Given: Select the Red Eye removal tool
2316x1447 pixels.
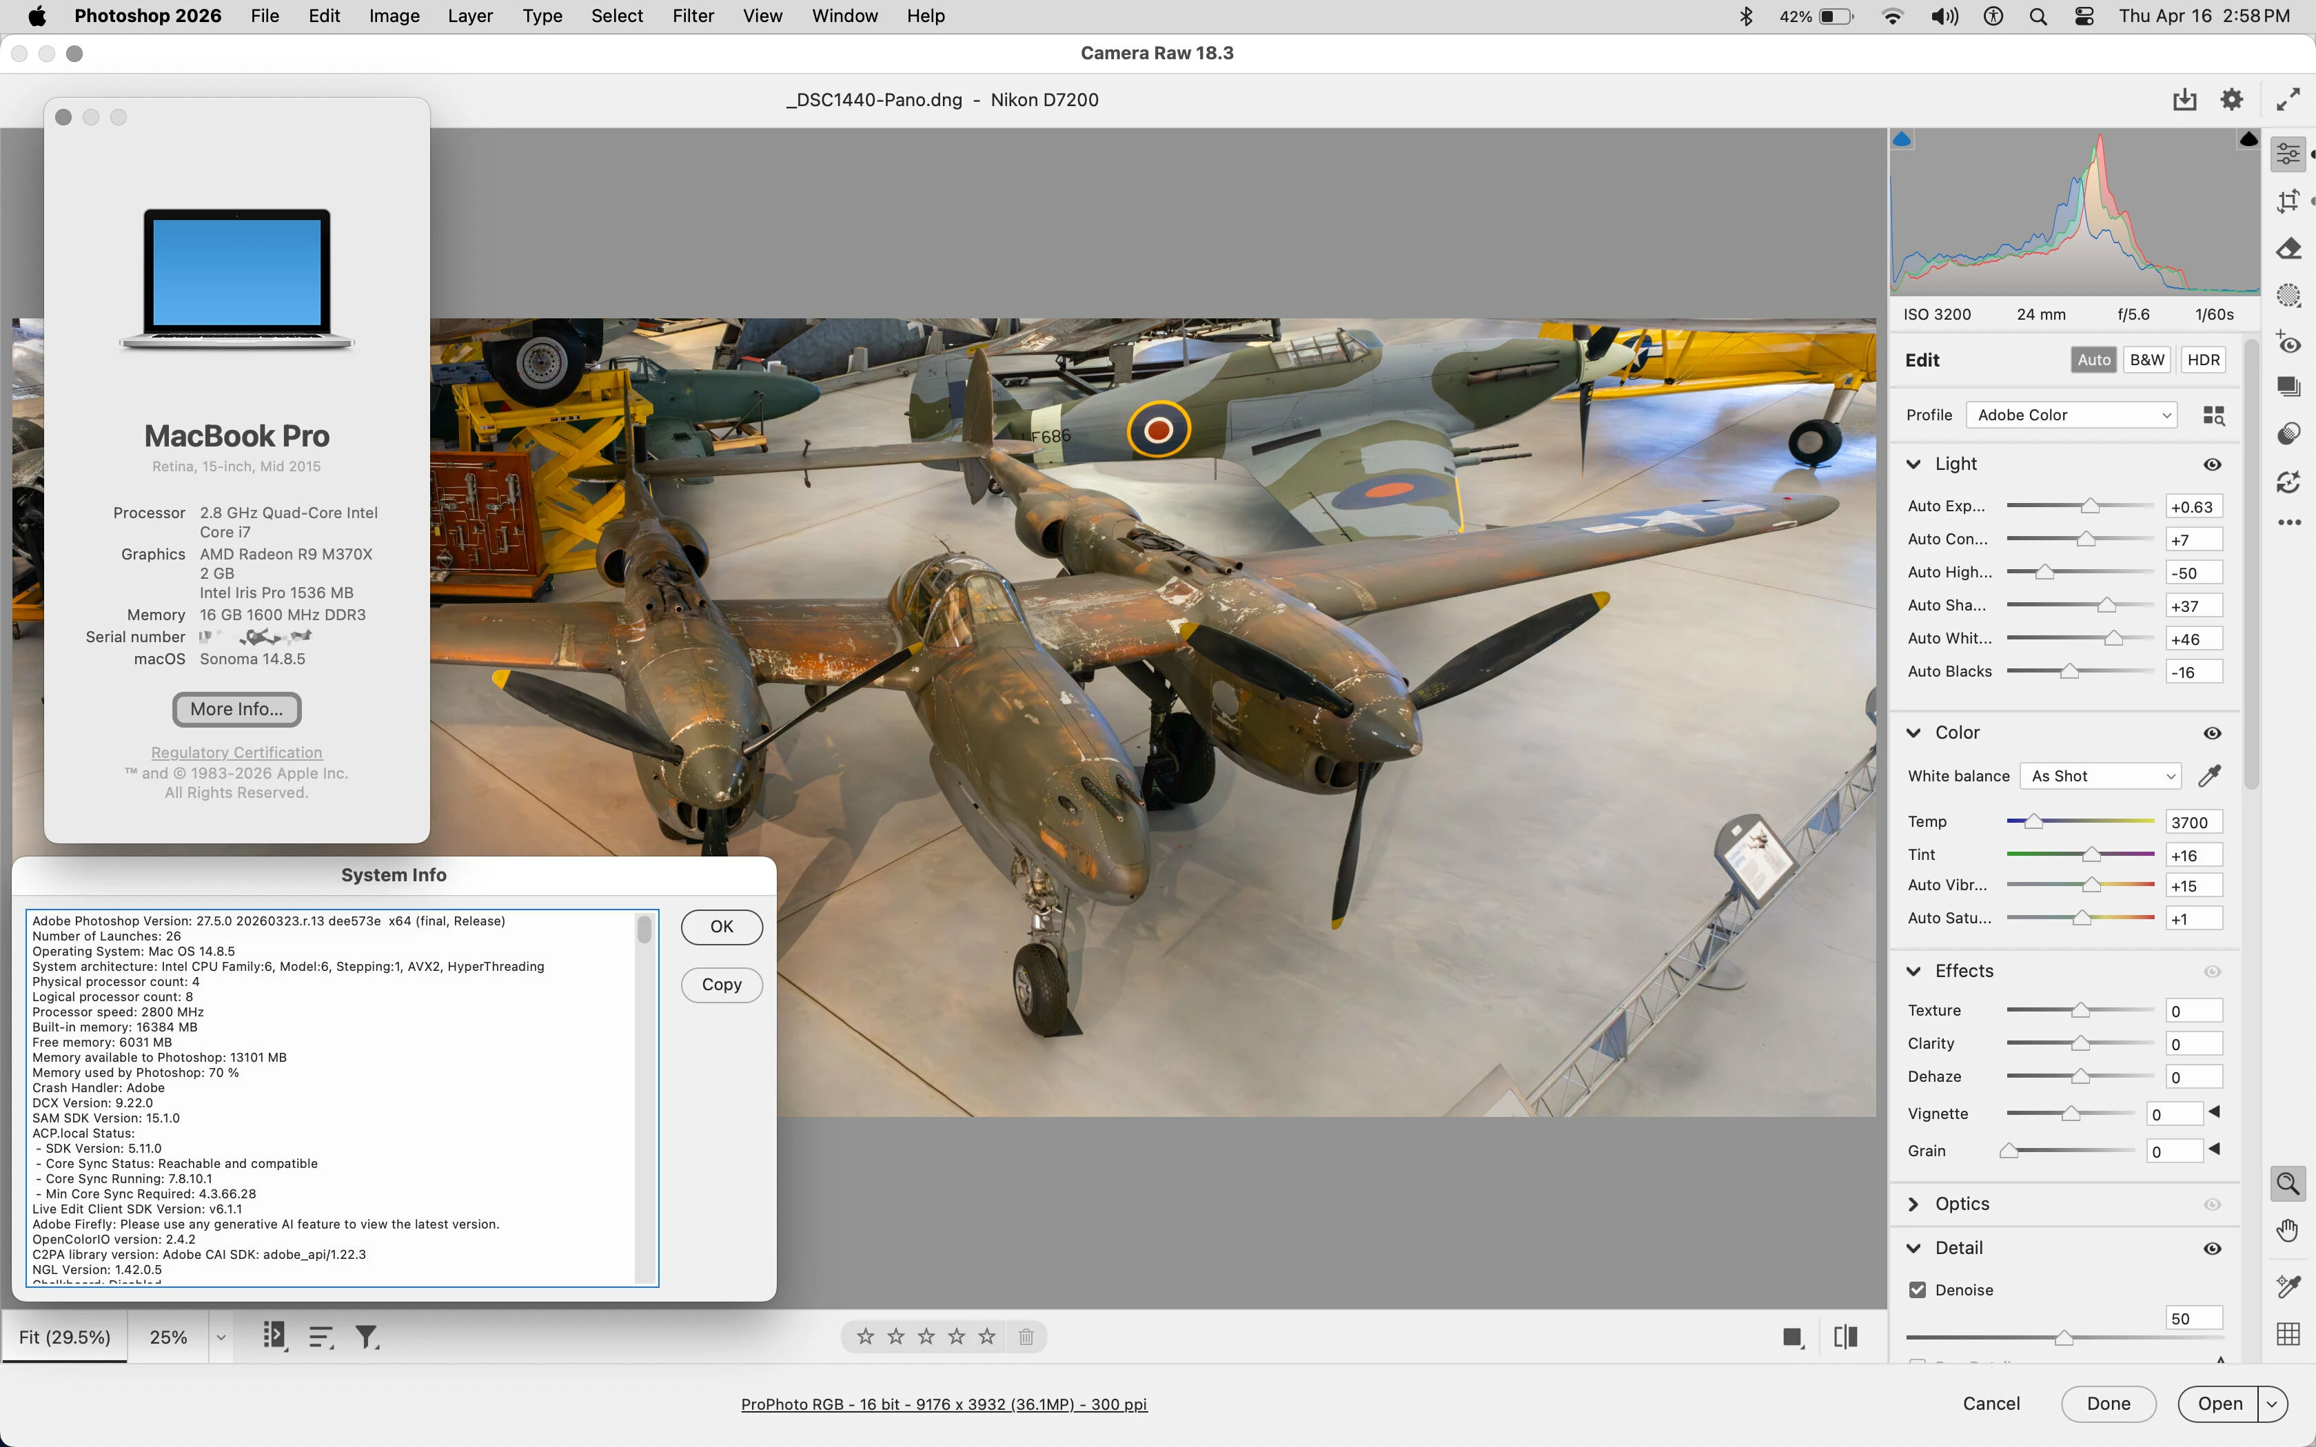Looking at the screenshot, I should pyautogui.click(x=2287, y=342).
